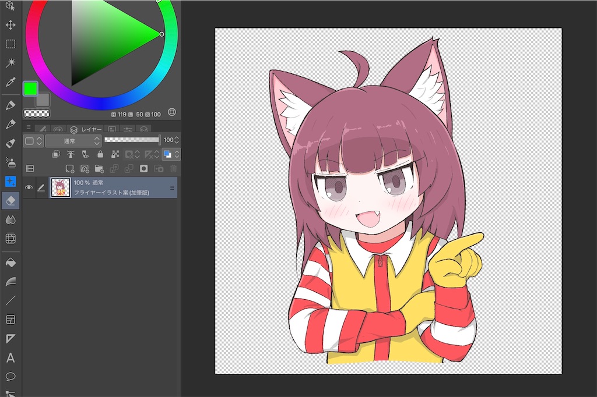The height and width of the screenshot is (397, 597).
Task: Open layer color options arrows
Action: tap(177, 154)
